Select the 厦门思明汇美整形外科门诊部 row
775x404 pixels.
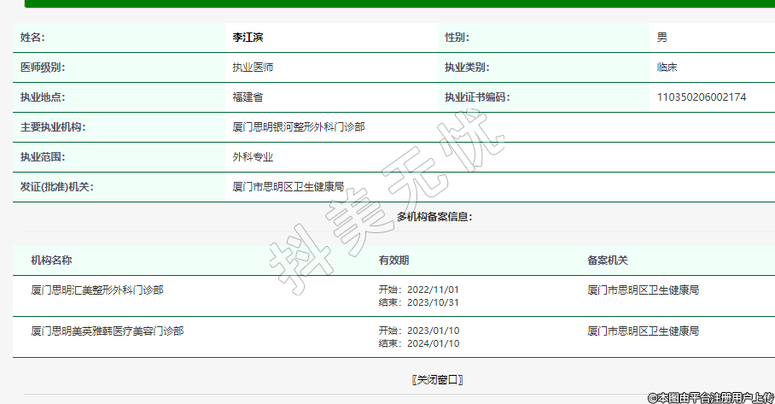coord(97,290)
